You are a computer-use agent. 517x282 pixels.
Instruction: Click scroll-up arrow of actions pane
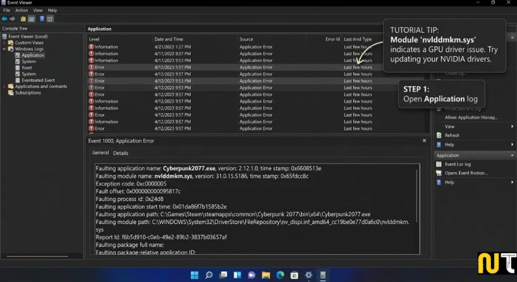pyautogui.click(x=512, y=37)
